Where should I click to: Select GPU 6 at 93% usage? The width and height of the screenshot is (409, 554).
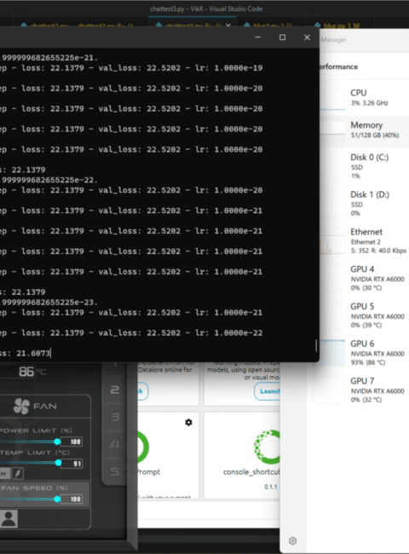(x=364, y=353)
